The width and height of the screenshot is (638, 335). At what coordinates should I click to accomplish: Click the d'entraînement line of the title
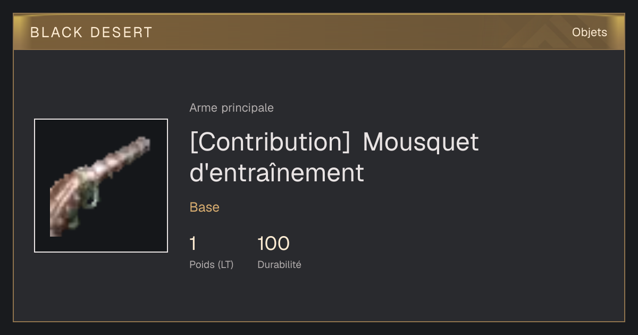[x=276, y=173]
